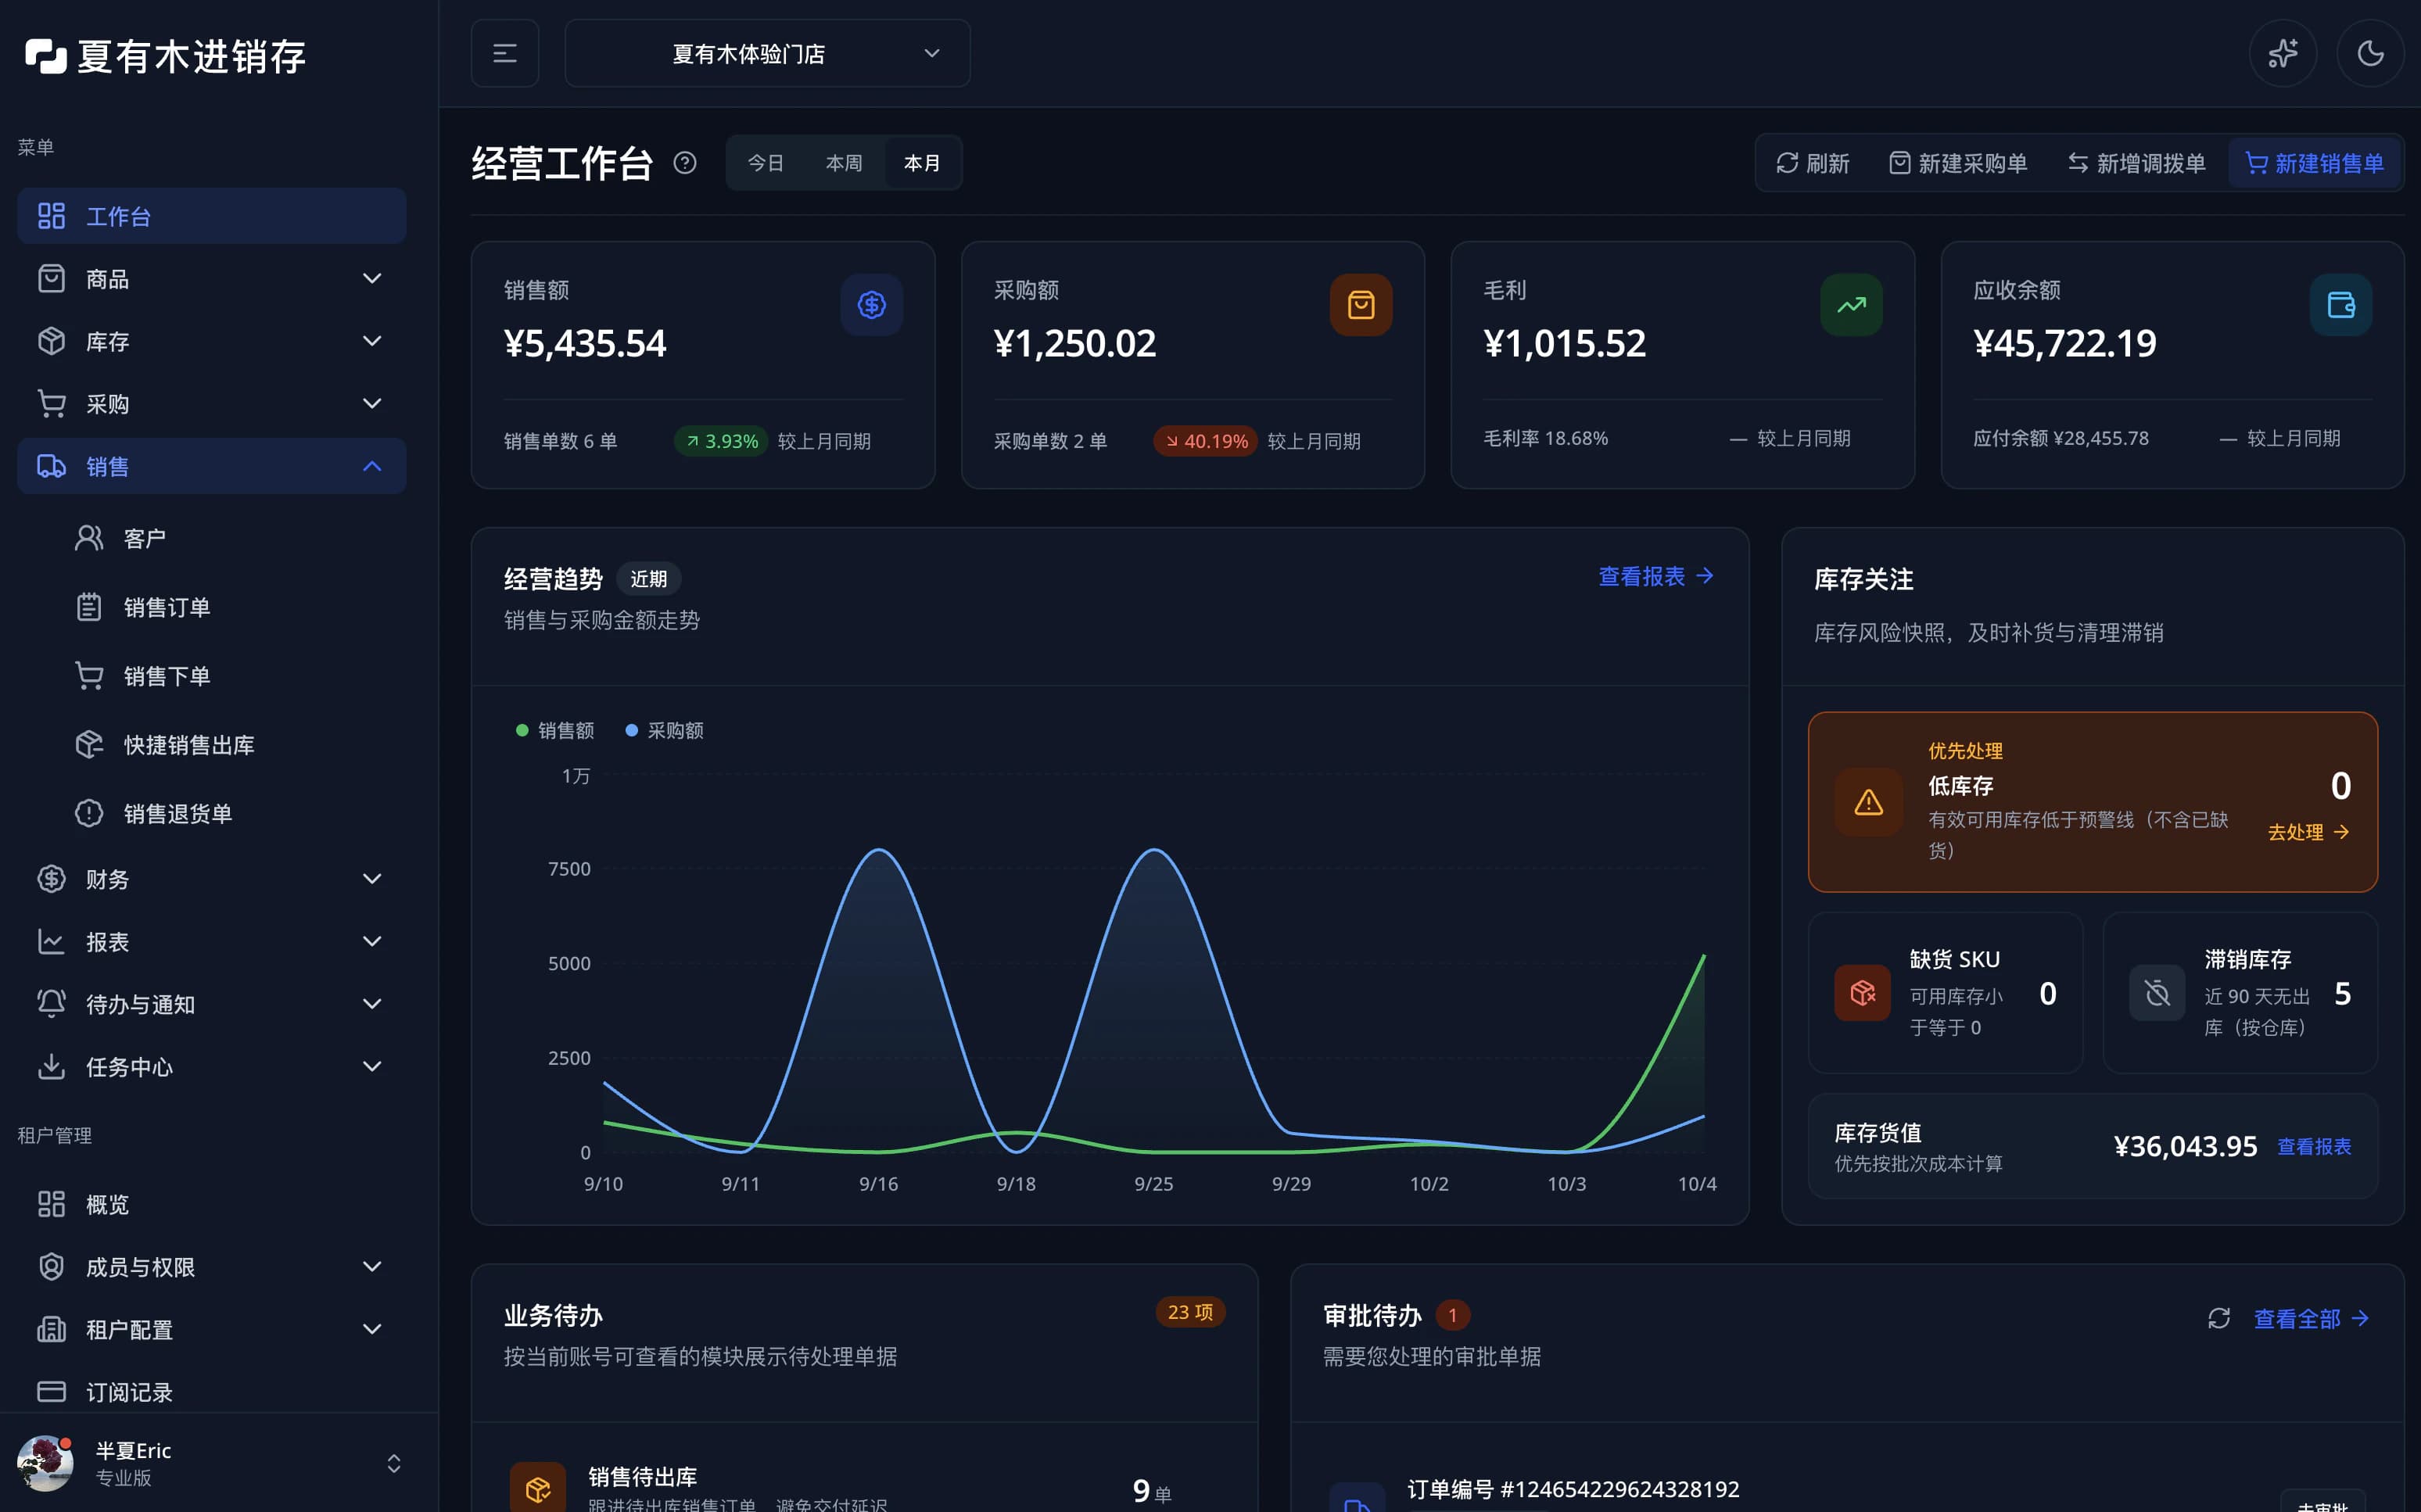2421x1512 pixels.
Task: Toggle dark mode moon icon
Action: [x=2370, y=53]
